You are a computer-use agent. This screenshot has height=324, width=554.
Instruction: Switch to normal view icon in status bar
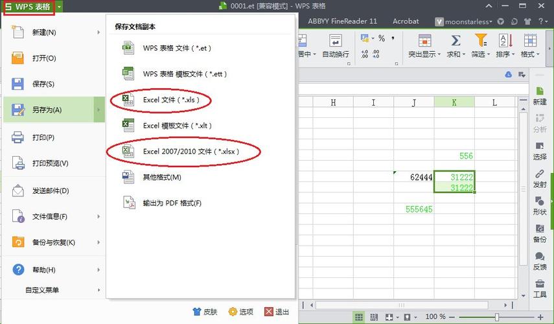[358, 317]
